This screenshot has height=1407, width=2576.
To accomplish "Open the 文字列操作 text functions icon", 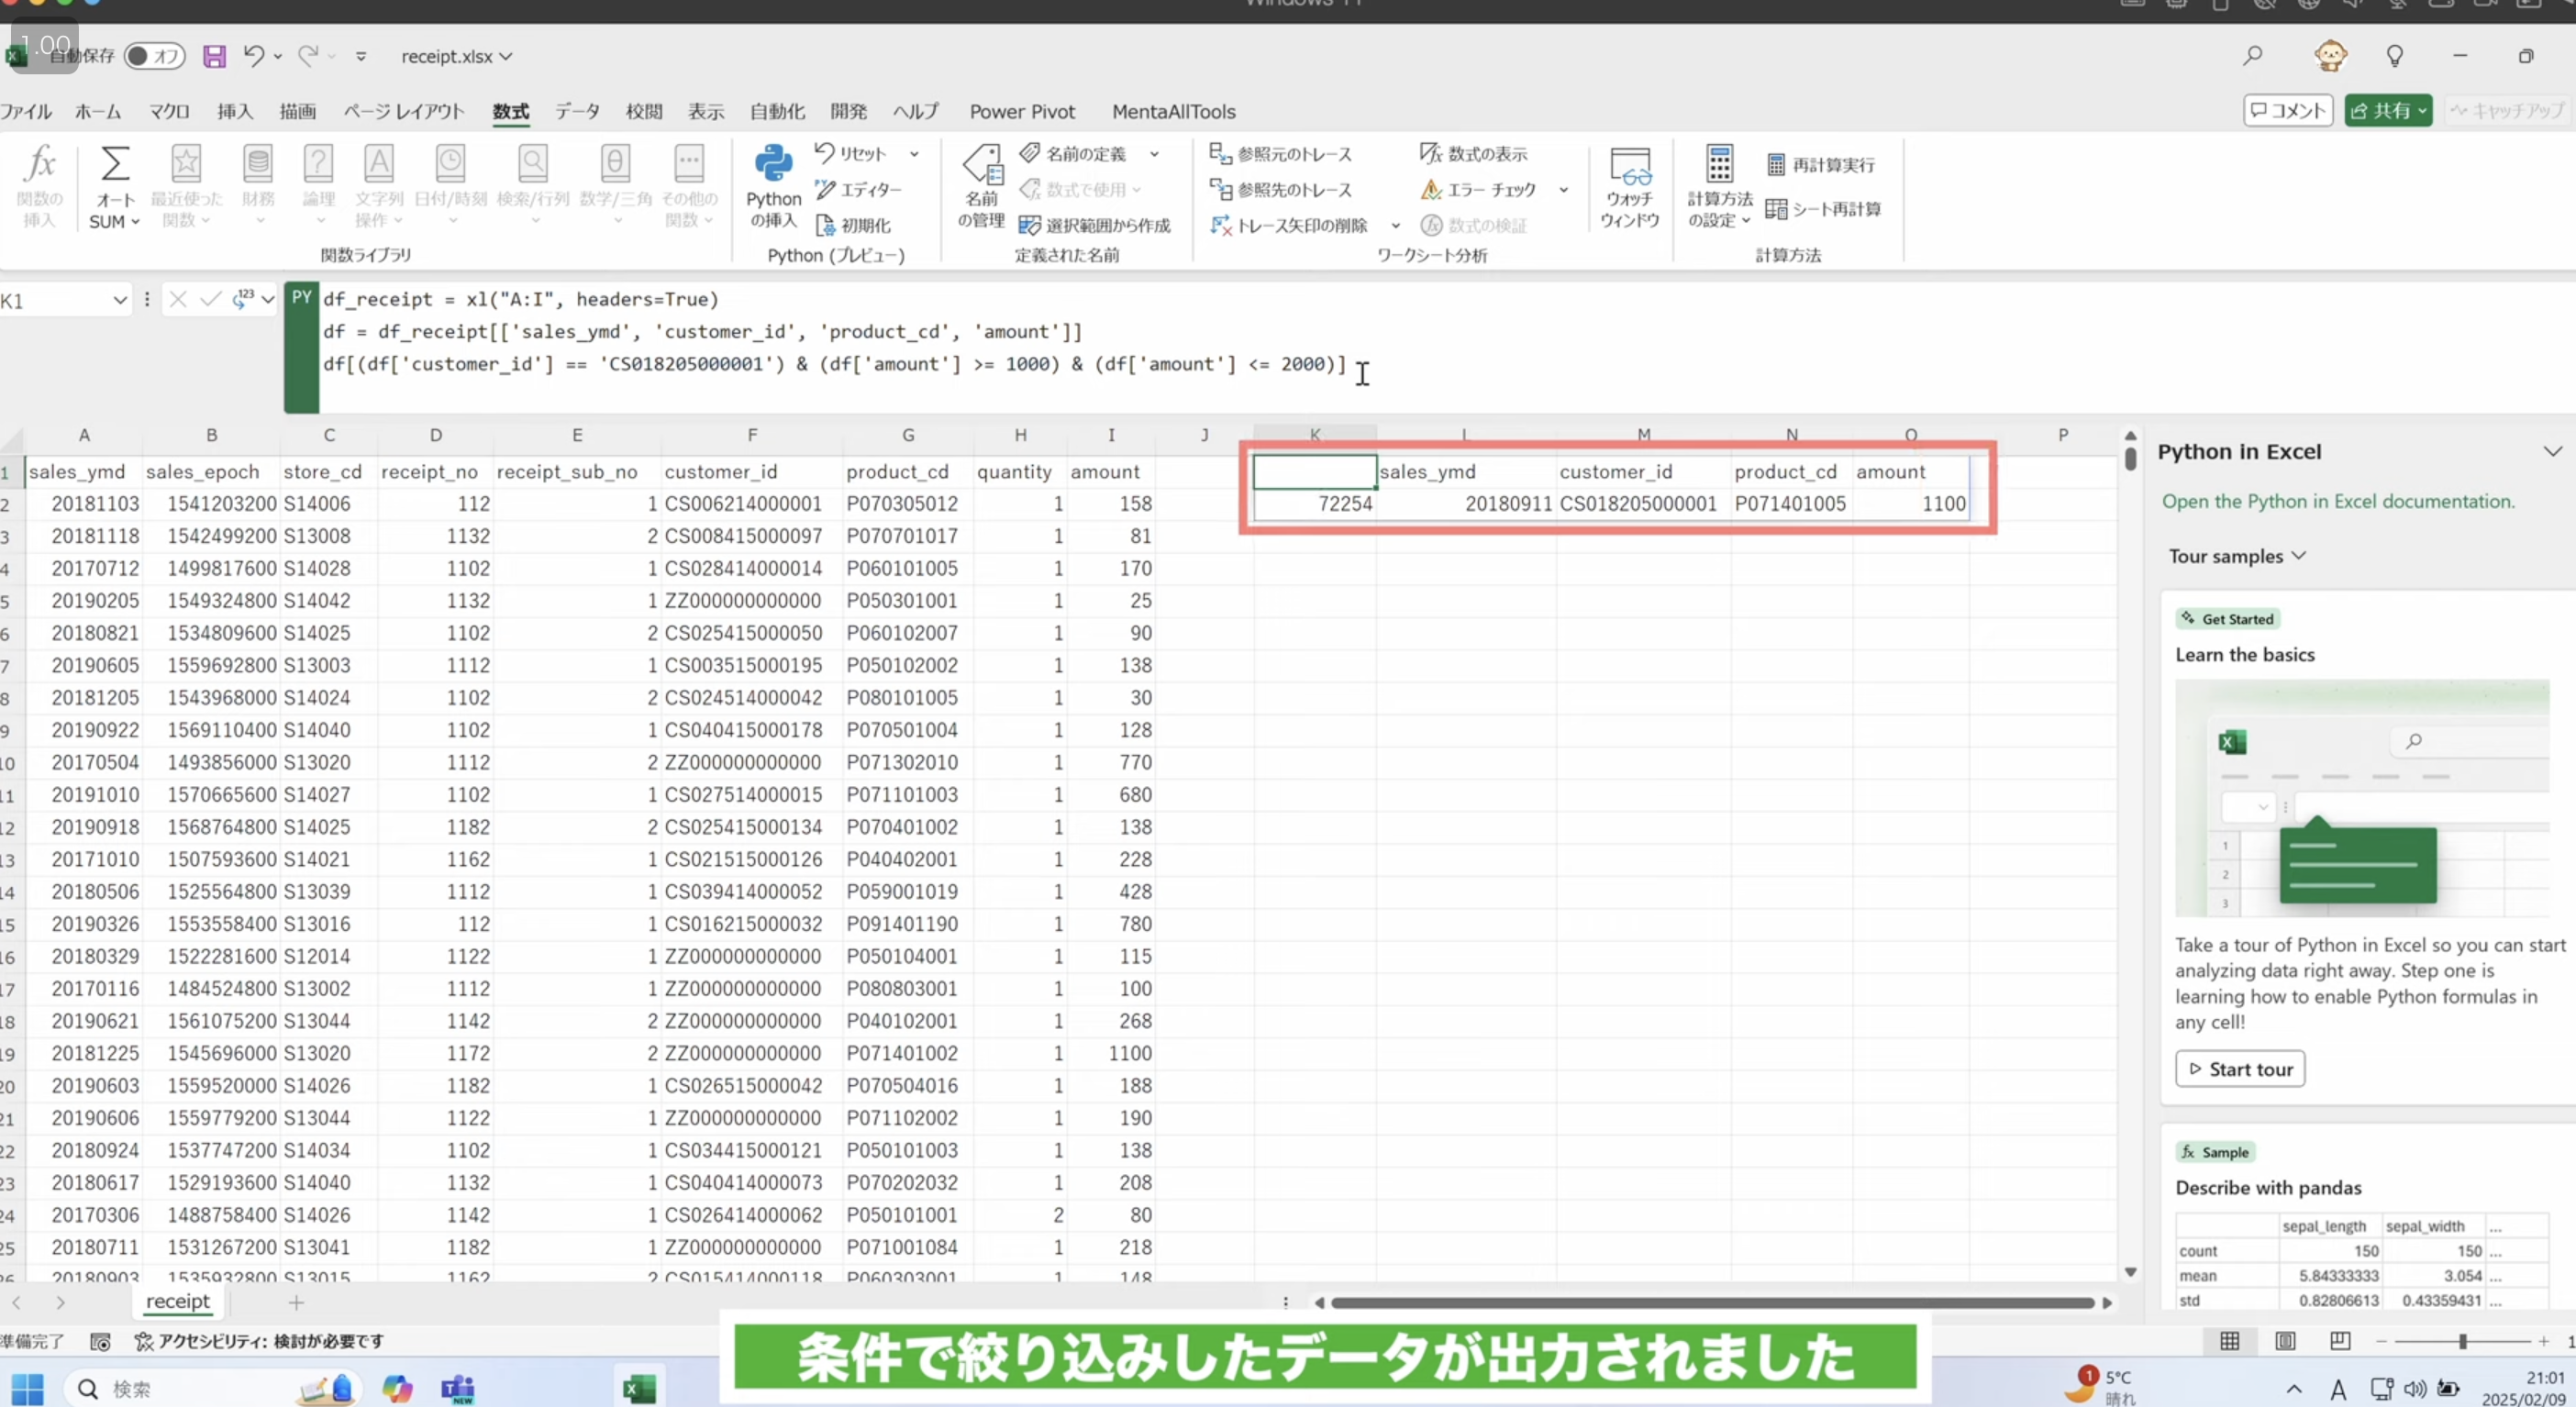I will [x=378, y=164].
